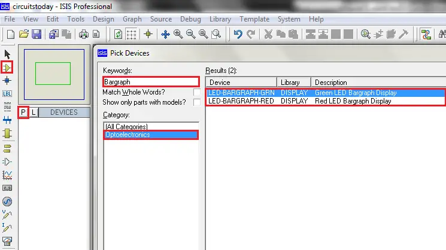Select the arrow Selection mode tool
446x250 pixels.
pyautogui.click(x=7, y=54)
